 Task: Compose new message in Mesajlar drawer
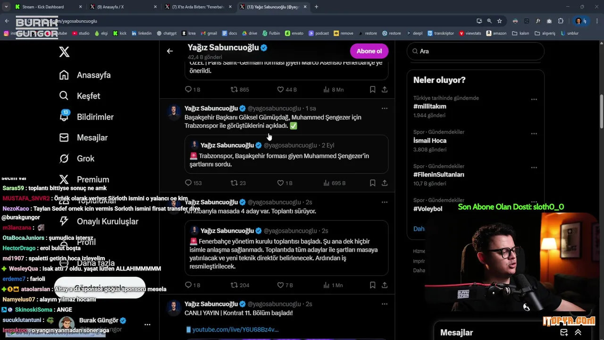tap(564, 332)
